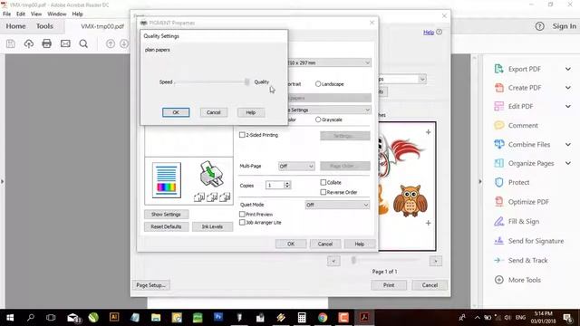Screen dimensions: 580x326
Task: Open the File menu
Action: point(6,14)
